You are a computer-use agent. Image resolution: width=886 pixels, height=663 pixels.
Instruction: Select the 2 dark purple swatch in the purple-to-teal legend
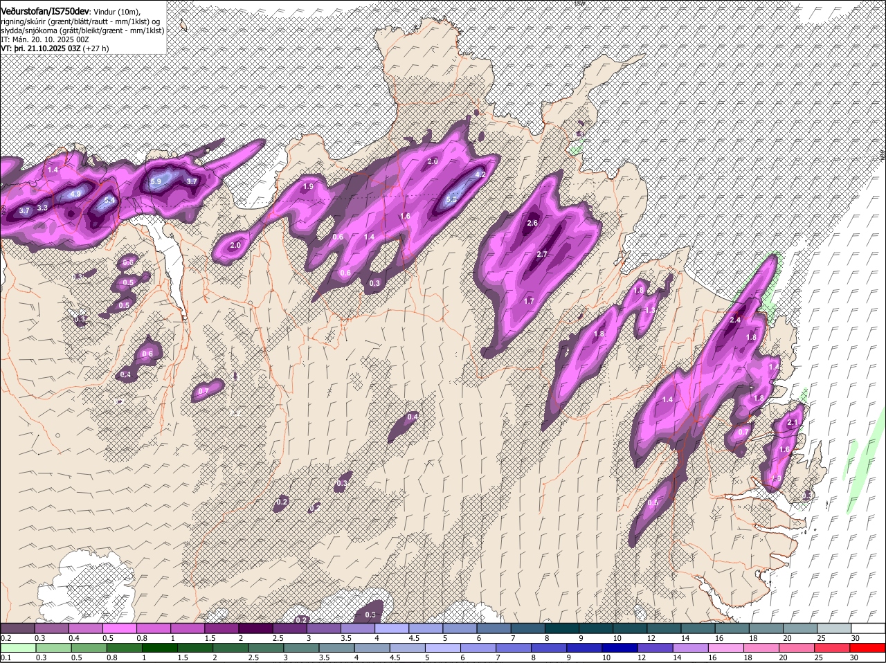255,628
